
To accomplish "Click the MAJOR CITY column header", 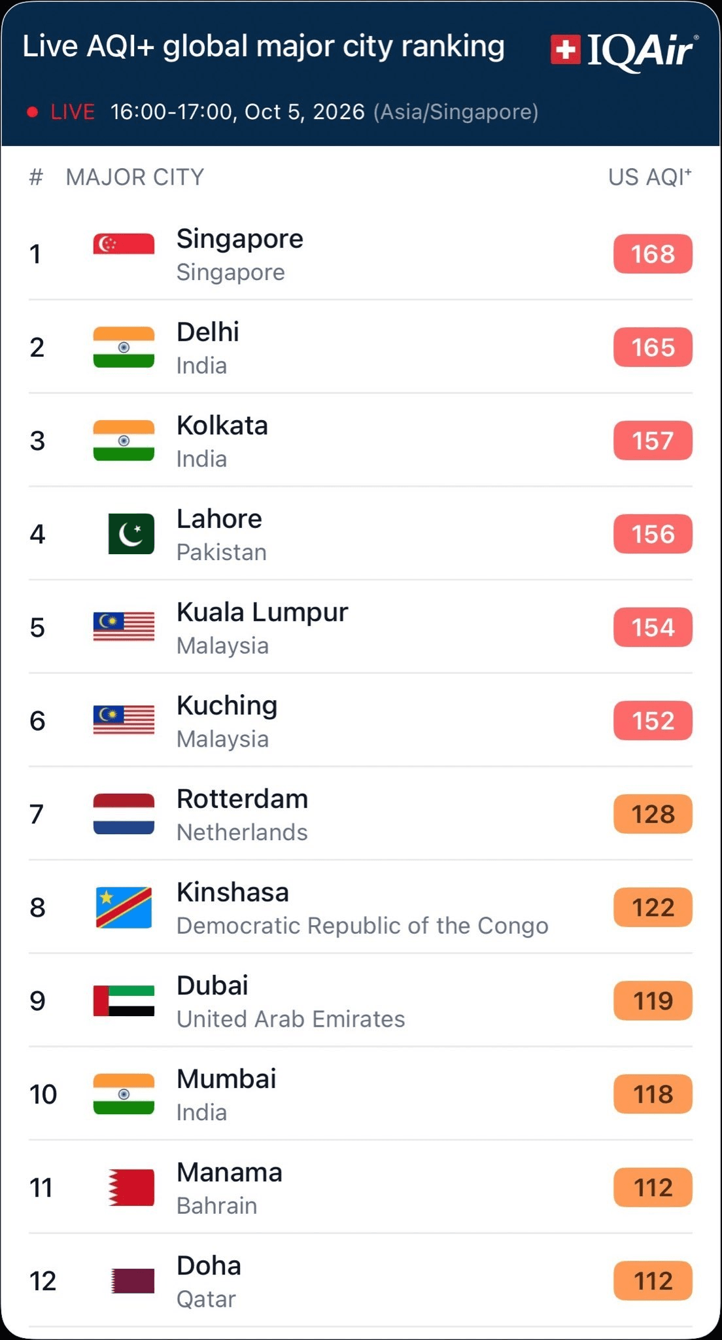I will [x=135, y=177].
